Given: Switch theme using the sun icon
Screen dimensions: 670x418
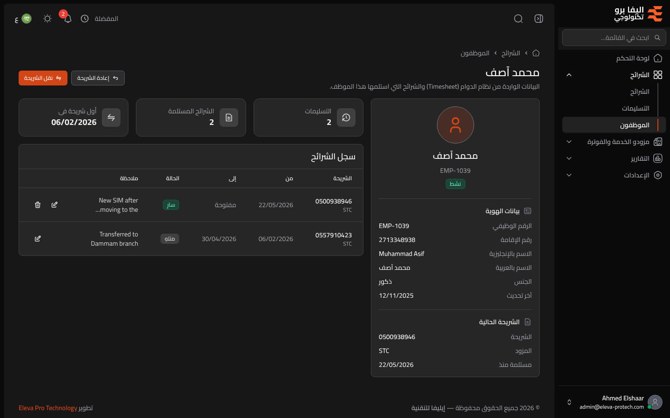Looking at the screenshot, I should (x=47, y=19).
